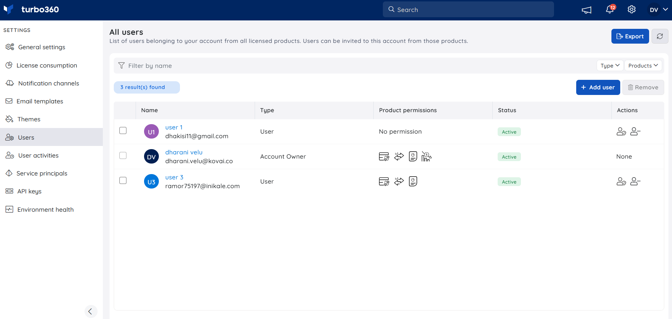Click the U3 blue avatar

[151, 181]
